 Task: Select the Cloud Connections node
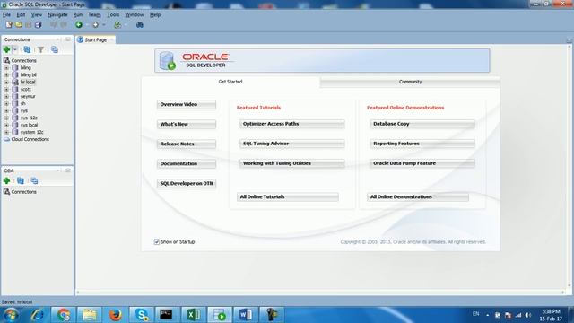tap(30, 139)
